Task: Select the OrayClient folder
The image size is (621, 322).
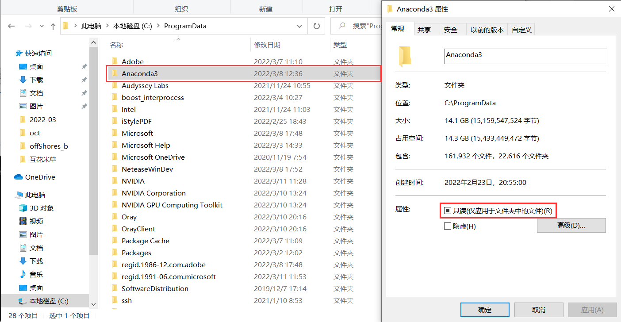Action: click(138, 229)
